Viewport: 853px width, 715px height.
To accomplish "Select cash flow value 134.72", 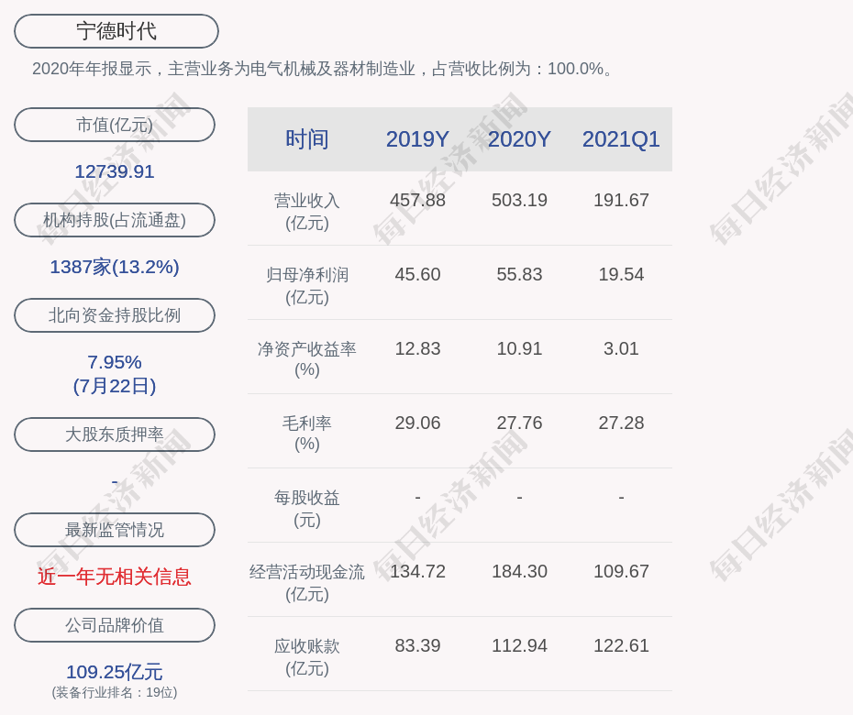I will pyautogui.click(x=418, y=571).
